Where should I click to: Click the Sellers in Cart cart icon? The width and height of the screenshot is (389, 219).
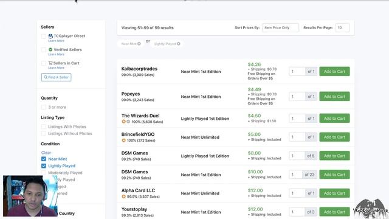tap(50, 63)
